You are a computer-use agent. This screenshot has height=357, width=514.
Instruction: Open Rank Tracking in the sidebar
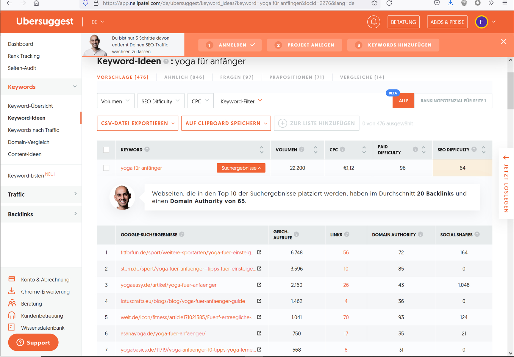24,56
